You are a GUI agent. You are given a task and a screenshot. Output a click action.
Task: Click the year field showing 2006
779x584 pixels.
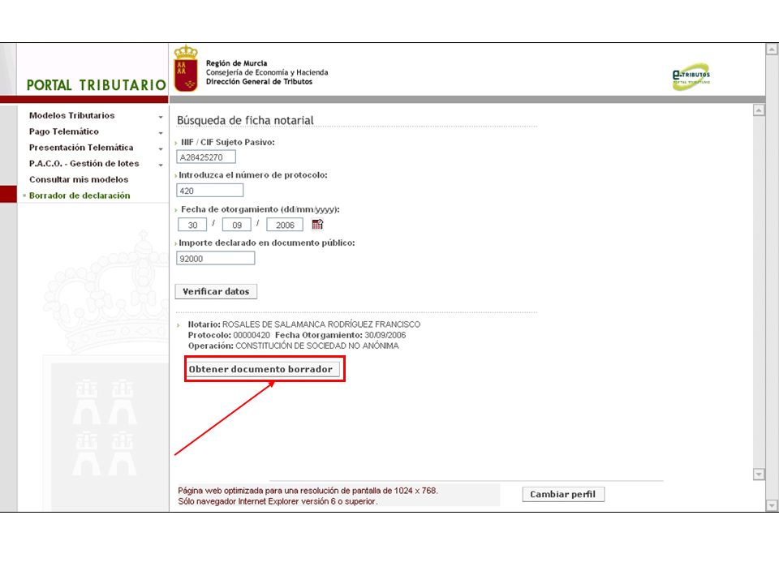285,225
